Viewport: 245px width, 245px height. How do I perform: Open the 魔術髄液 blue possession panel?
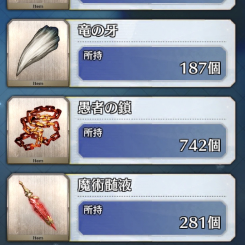(x=152, y=218)
